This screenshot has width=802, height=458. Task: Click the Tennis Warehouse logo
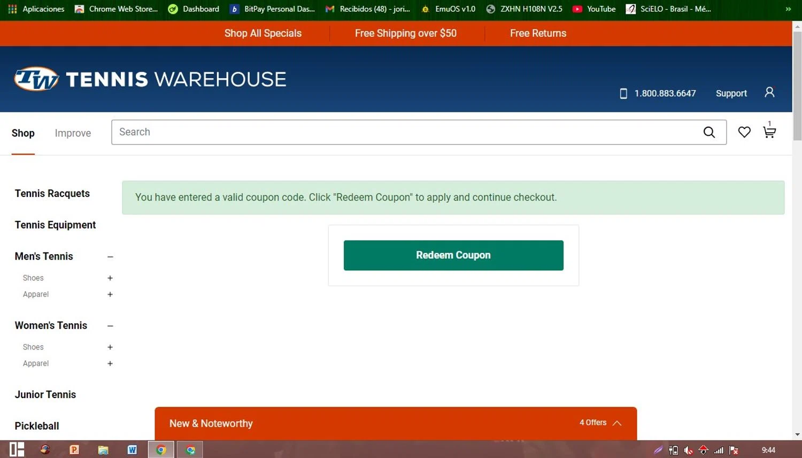pos(150,79)
